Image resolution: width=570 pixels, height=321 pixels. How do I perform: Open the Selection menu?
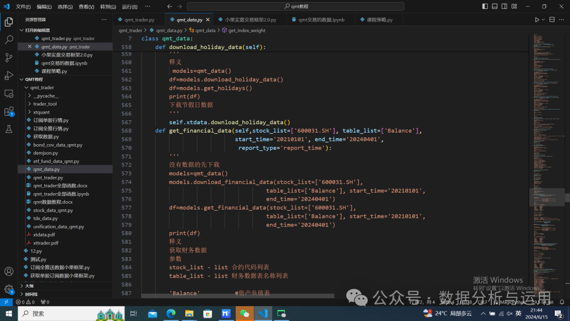[65, 6]
